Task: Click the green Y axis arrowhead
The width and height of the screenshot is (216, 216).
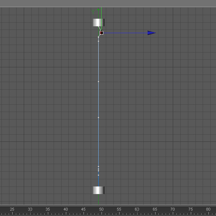Action: click(x=98, y=9)
